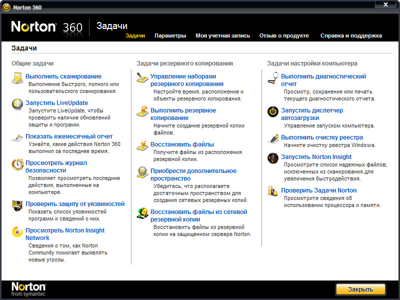Open Просмотреть Norton Insight Network link
This screenshot has height=300, width=400.
(x=65, y=234)
